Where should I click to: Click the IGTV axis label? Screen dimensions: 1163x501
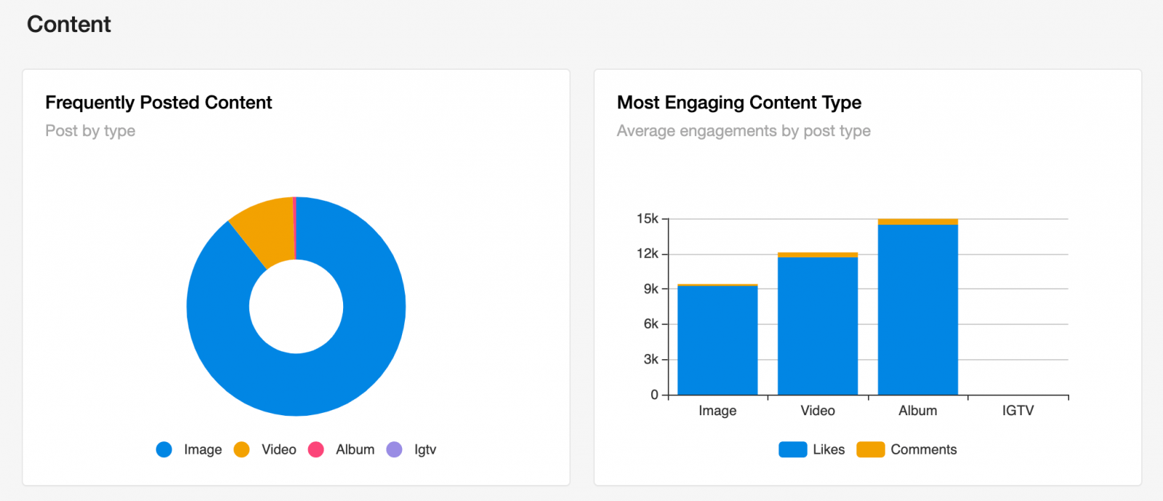tap(1018, 411)
